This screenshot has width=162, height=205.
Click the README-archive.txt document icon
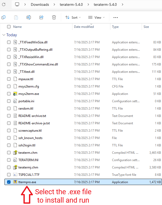coord(15,116)
